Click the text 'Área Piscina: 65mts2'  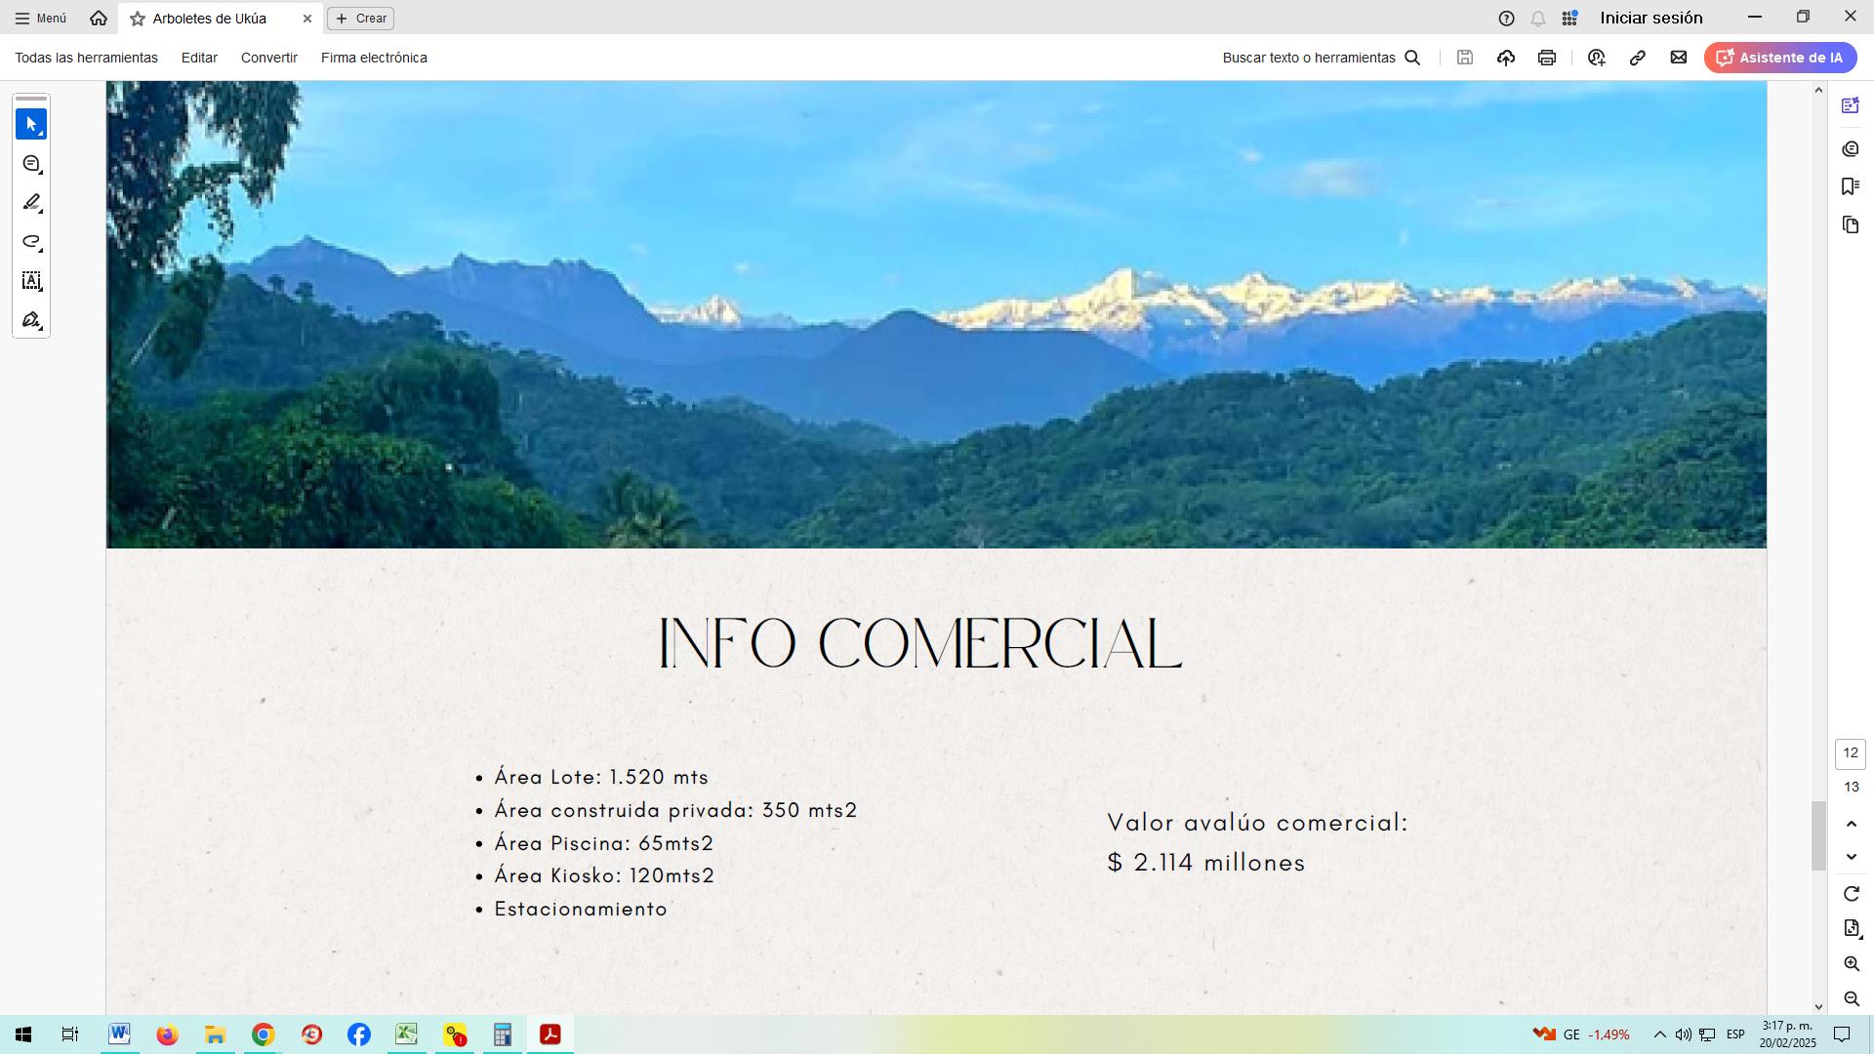(604, 843)
